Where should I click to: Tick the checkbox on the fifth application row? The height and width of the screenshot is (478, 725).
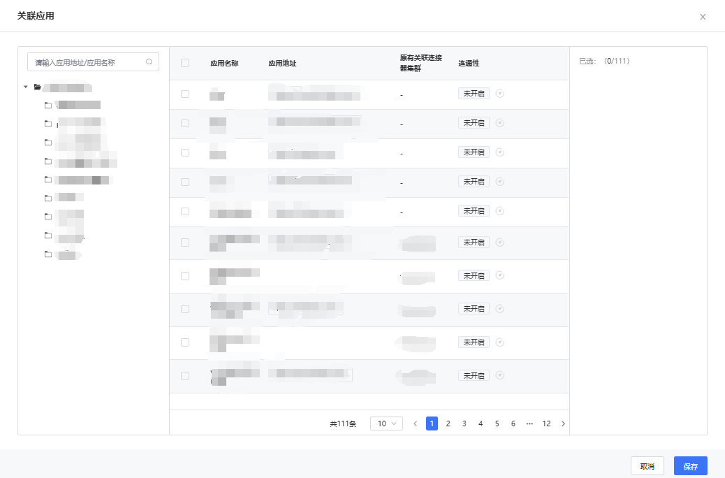(x=185, y=211)
